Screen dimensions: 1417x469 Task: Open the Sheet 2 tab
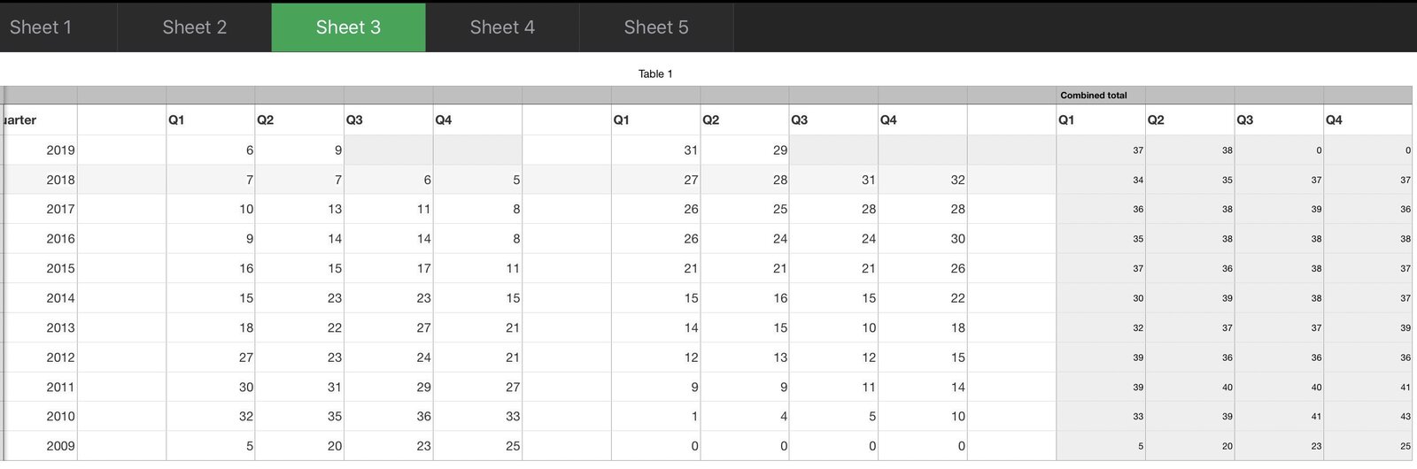[x=194, y=27]
